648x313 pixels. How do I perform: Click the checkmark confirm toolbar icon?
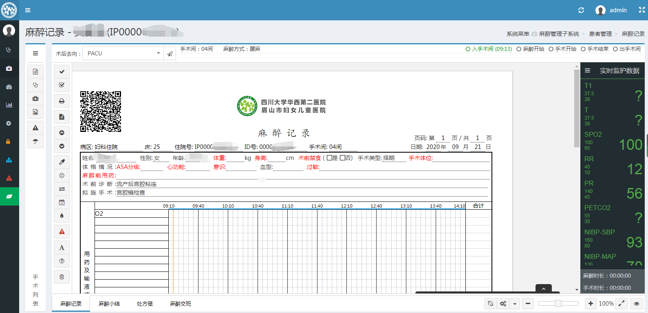point(62,72)
